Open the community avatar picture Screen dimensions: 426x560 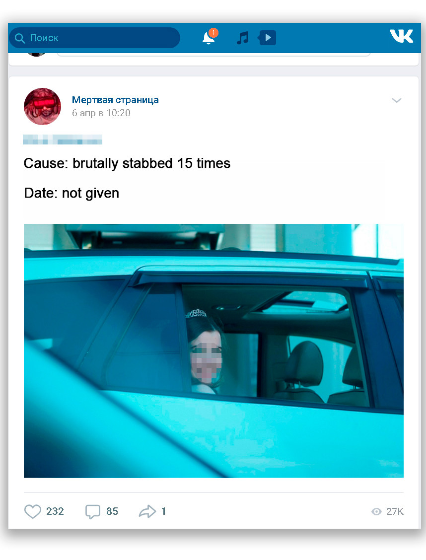(43, 106)
